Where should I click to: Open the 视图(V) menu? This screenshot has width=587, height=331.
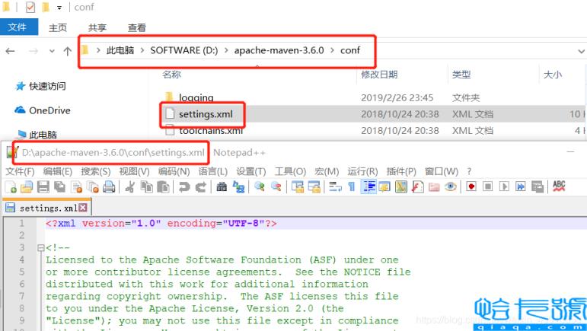[x=134, y=172]
